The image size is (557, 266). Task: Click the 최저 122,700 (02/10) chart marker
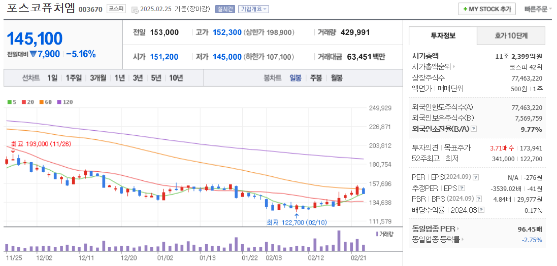[x=297, y=222]
